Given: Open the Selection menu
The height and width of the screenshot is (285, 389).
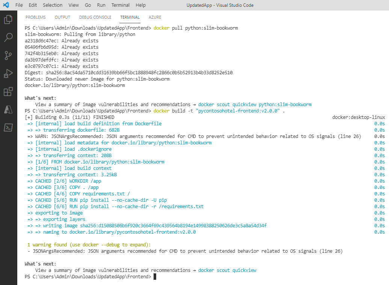Looking at the screenshot, I should pos(53,5).
